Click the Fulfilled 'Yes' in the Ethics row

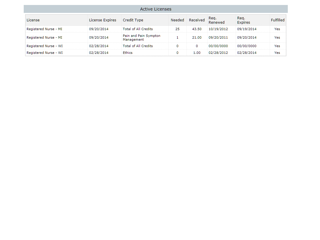[x=277, y=53]
